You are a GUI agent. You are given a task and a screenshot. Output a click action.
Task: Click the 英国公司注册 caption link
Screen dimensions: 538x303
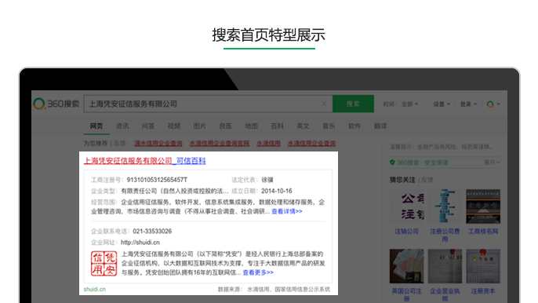[406, 294]
